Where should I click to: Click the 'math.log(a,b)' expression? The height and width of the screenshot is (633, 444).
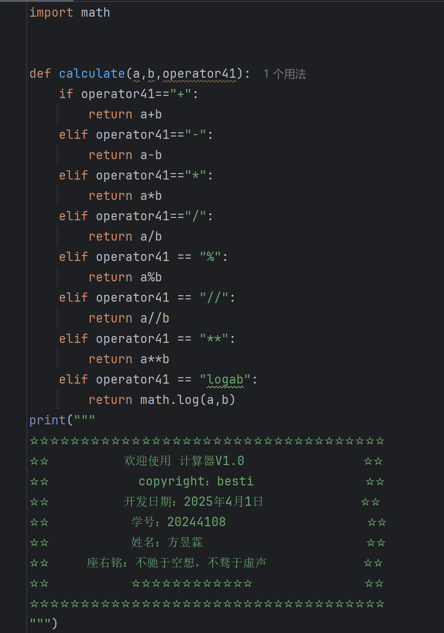[x=187, y=400]
